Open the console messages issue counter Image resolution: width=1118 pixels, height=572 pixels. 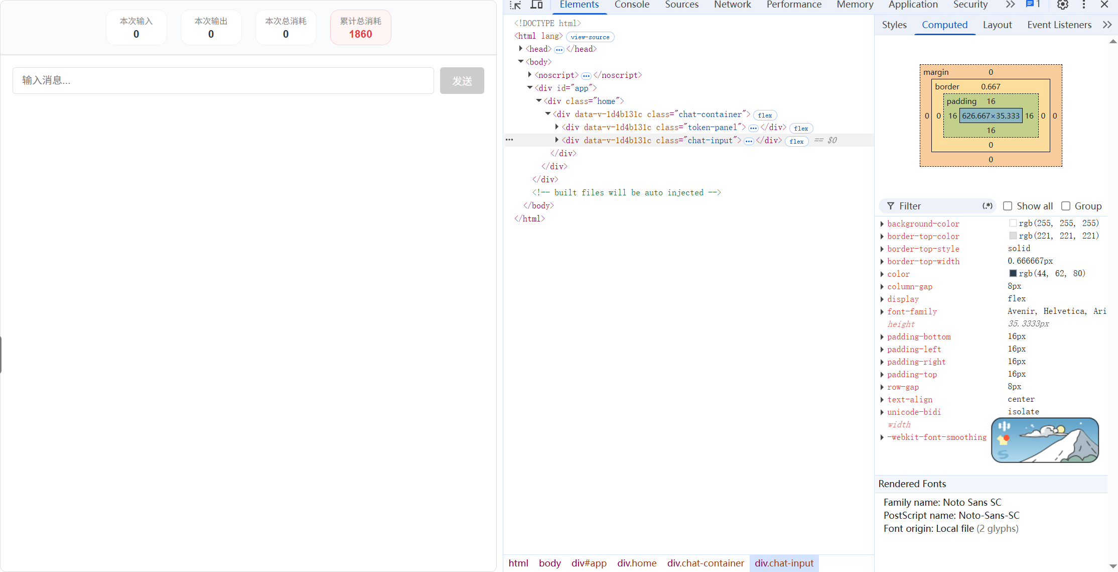(1033, 5)
